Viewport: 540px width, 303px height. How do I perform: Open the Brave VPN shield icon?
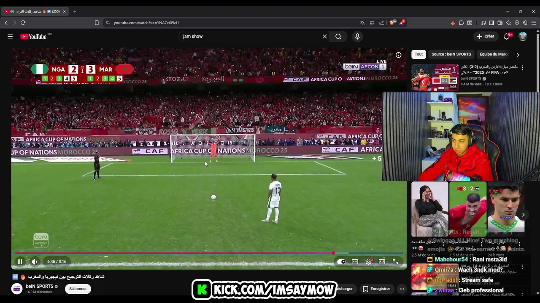point(517,23)
